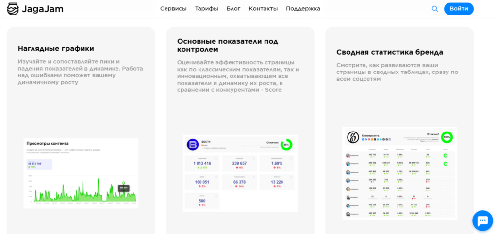Click the Коммерсантъ round logo icon

coord(352,137)
